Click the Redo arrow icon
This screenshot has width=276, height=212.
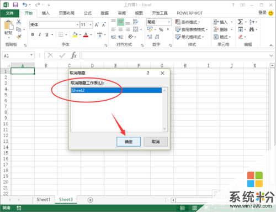click(x=38, y=4)
